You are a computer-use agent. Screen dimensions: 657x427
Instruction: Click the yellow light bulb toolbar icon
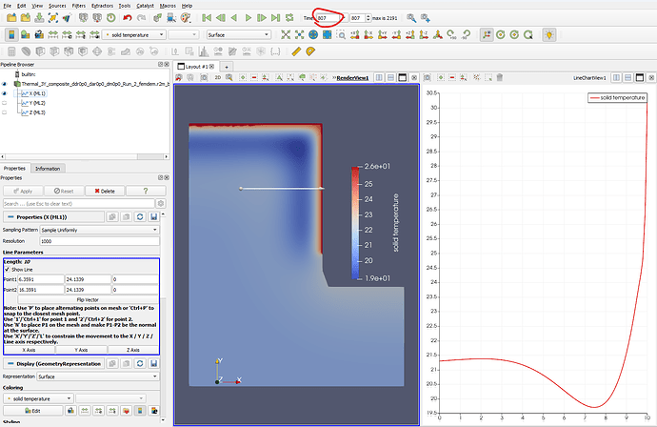549,34
